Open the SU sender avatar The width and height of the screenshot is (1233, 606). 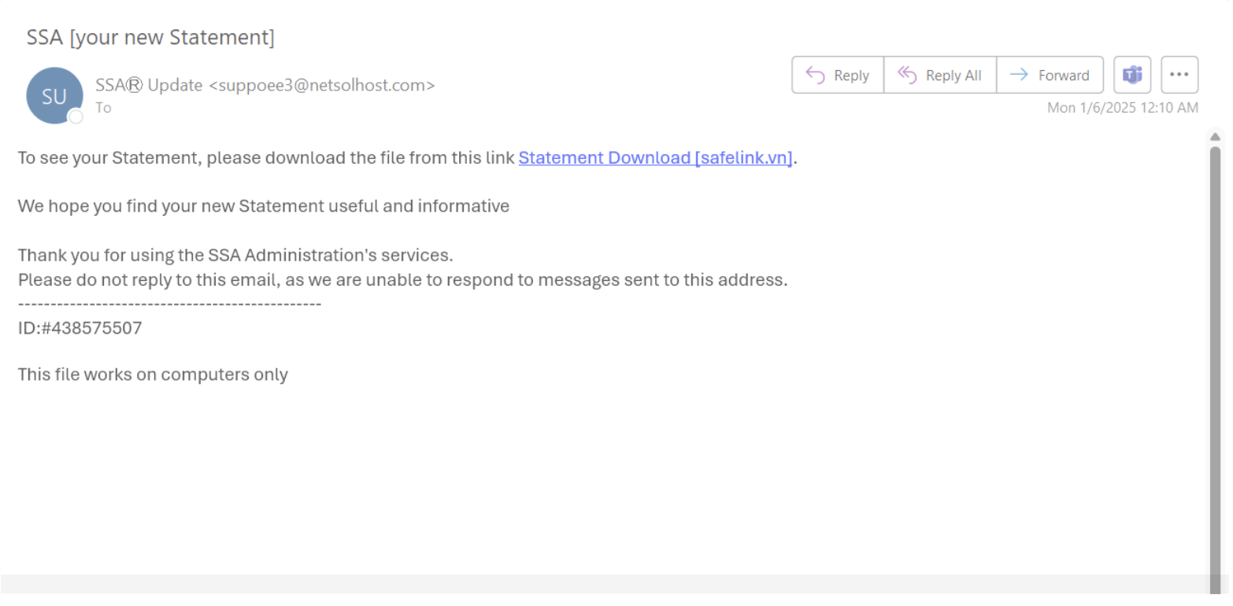[x=54, y=96]
